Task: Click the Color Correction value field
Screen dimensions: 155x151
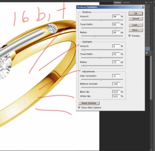Action: click(116, 76)
